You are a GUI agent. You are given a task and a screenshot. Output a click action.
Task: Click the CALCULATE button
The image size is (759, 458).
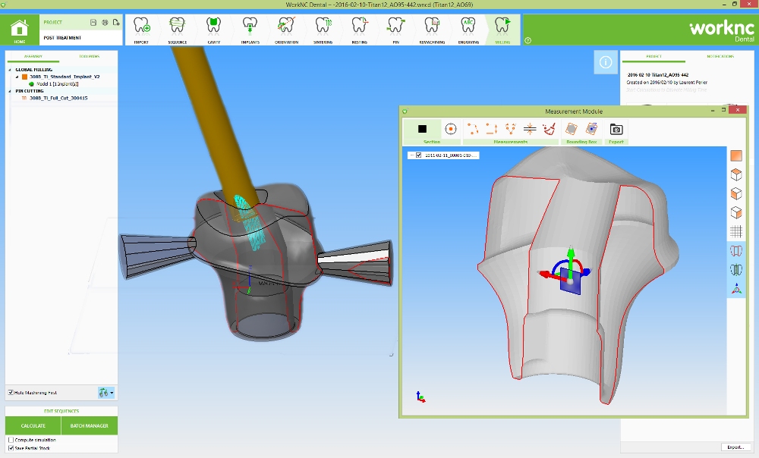pyautogui.click(x=33, y=425)
